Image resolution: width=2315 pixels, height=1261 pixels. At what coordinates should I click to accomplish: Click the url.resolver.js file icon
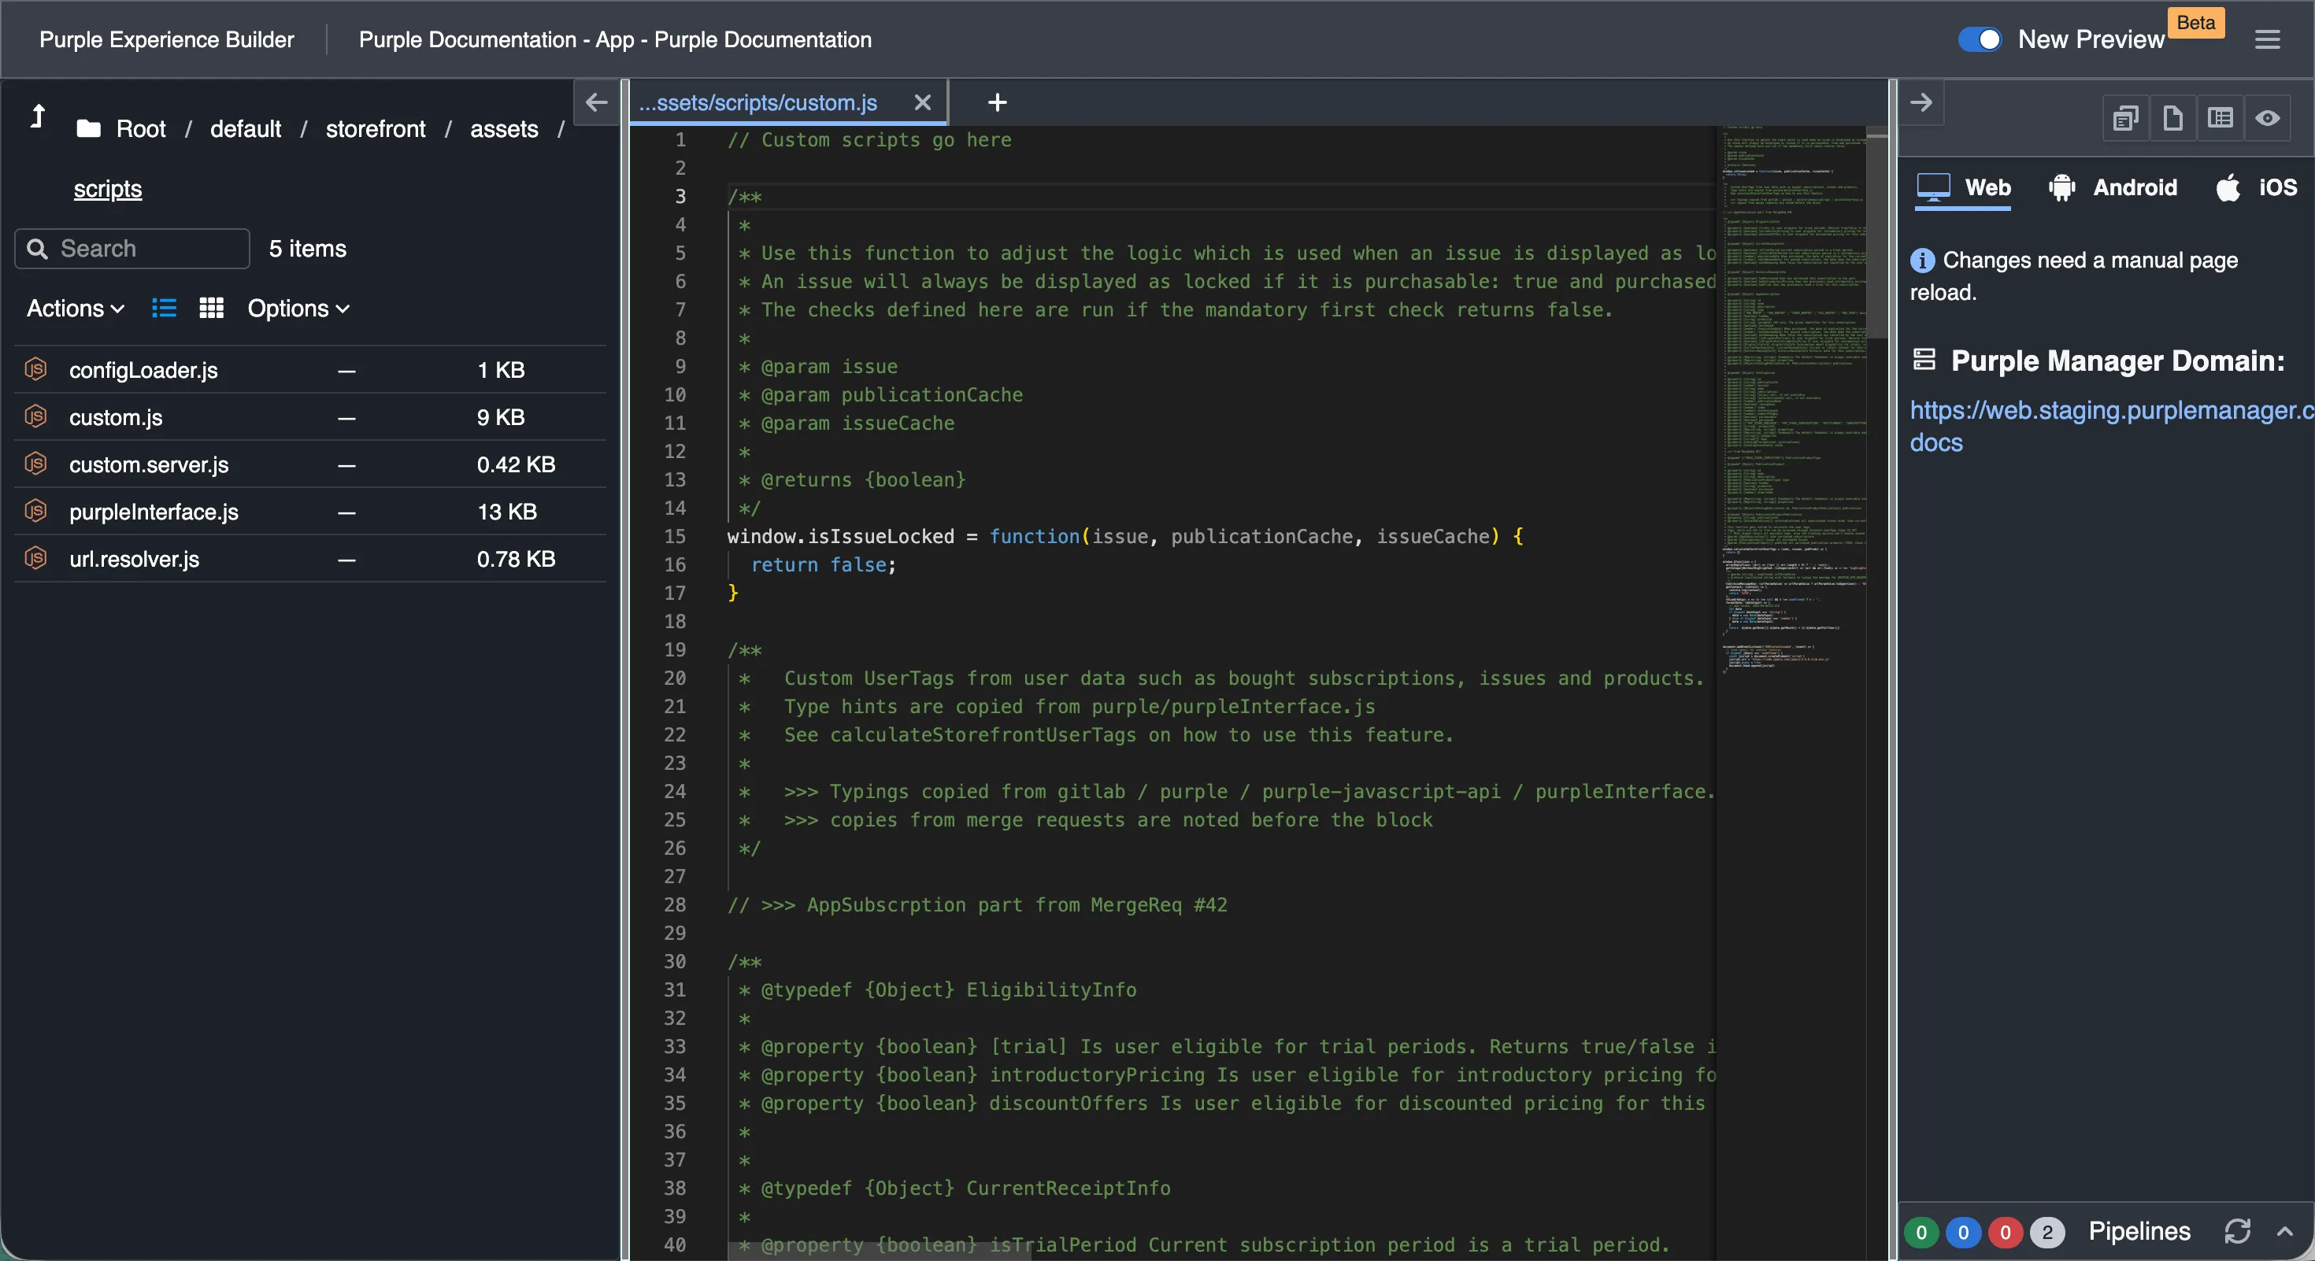click(x=36, y=558)
